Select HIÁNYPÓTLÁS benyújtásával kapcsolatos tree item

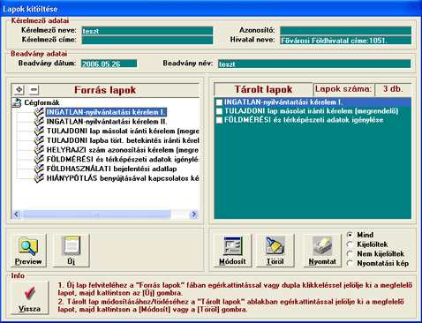123,178
